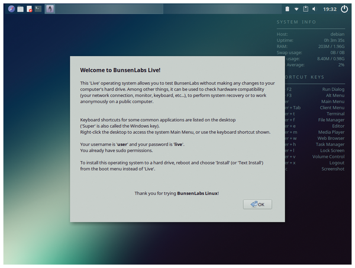This screenshot has height=268, width=355.
Task: Open the clipboard manager tray icon
Action: (x=306, y=9)
